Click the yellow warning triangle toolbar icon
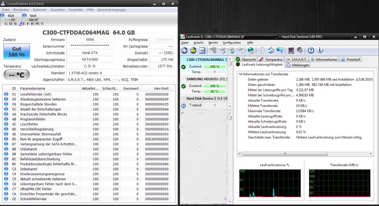 click(193, 50)
